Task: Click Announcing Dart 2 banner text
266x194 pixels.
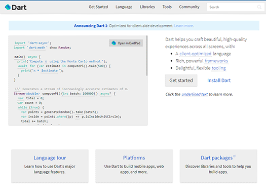Action: pos(91,26)
